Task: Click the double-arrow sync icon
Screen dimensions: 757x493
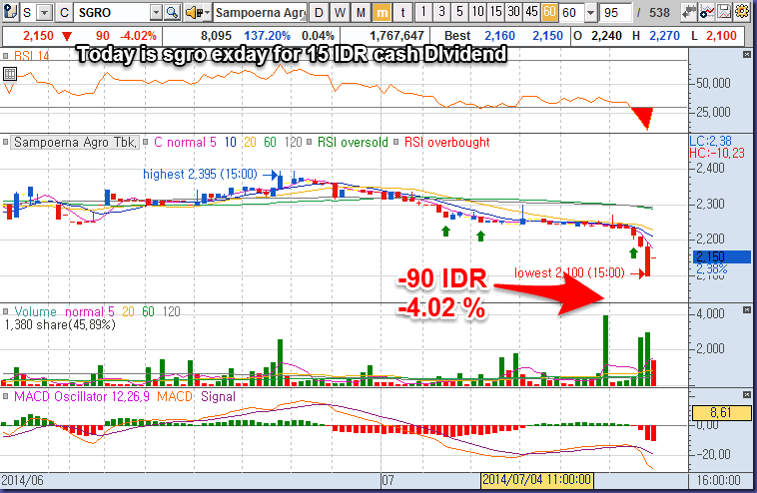Action: 689,13
